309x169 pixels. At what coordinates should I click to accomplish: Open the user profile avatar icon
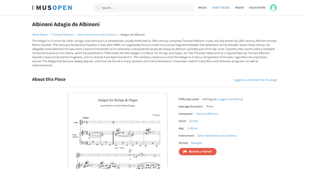tap(273, 8)
